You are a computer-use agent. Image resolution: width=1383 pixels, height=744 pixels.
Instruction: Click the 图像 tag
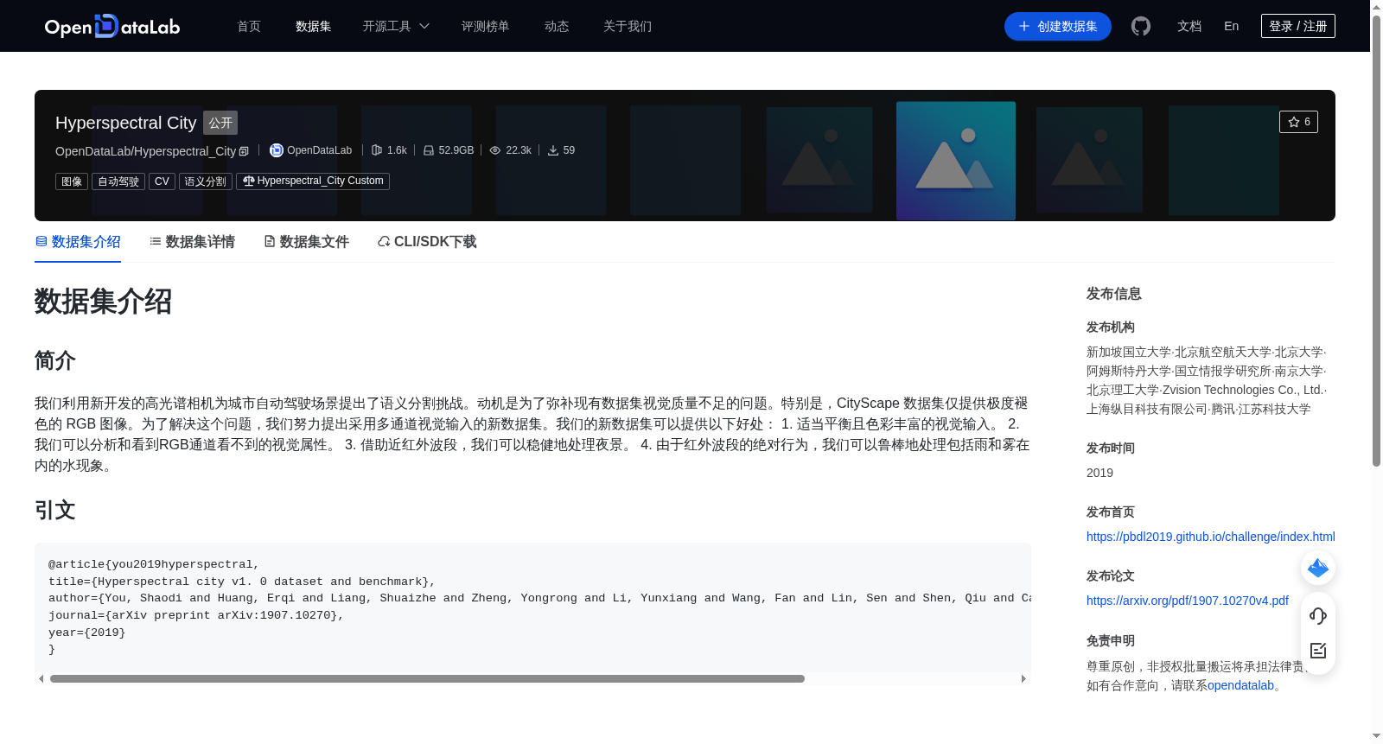click(72, 181)
